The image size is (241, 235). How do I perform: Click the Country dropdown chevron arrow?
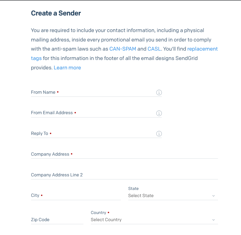(214, 220)
